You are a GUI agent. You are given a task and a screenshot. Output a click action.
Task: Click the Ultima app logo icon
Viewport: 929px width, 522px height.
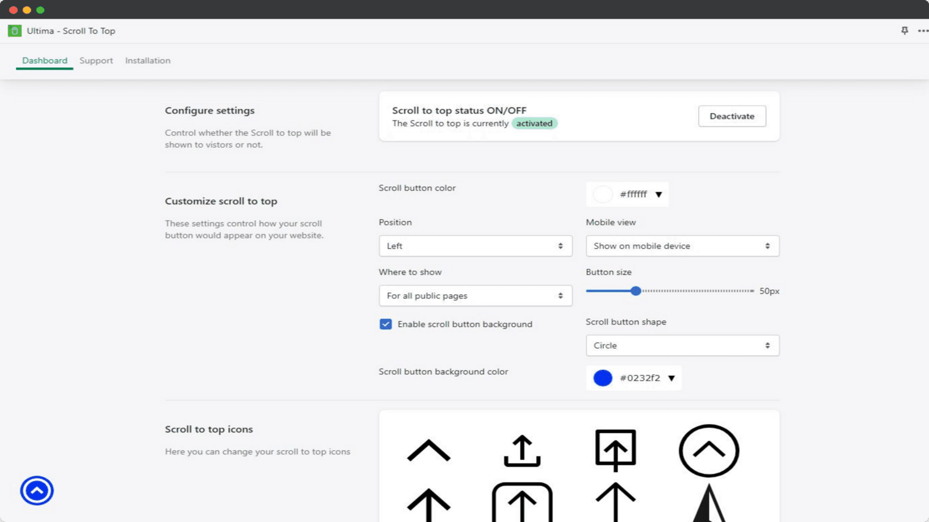pos(15,31)
